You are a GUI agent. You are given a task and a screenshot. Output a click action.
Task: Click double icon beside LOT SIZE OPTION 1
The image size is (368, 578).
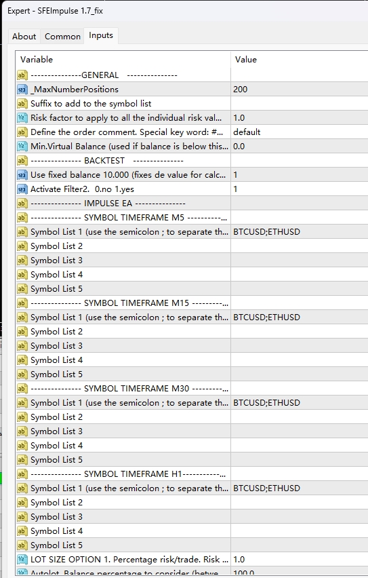click(22, 560)
